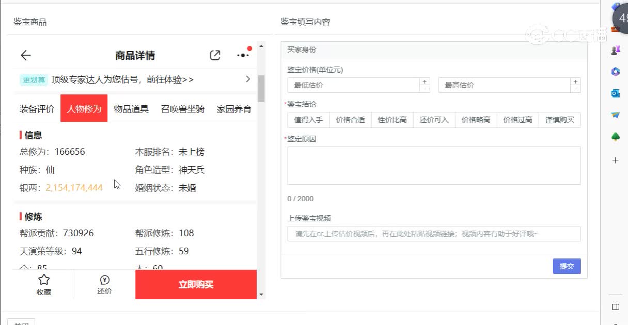
Task: Click the 还价 yen icon
Action: pos(104,280)
